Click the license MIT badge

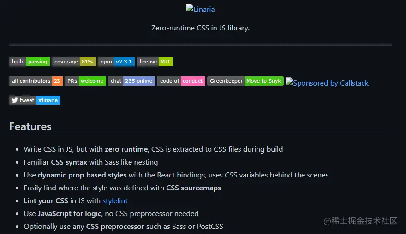(x=155, y=62)
